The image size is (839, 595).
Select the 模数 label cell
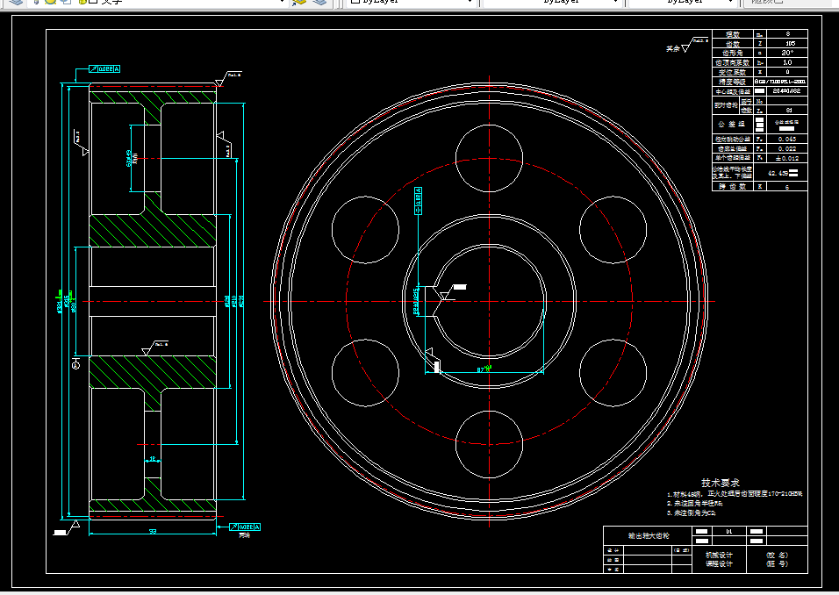pyautogui.click(x=733, y=34)
